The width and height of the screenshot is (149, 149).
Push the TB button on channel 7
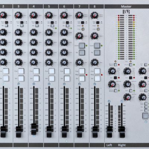[x=82, y=53]
